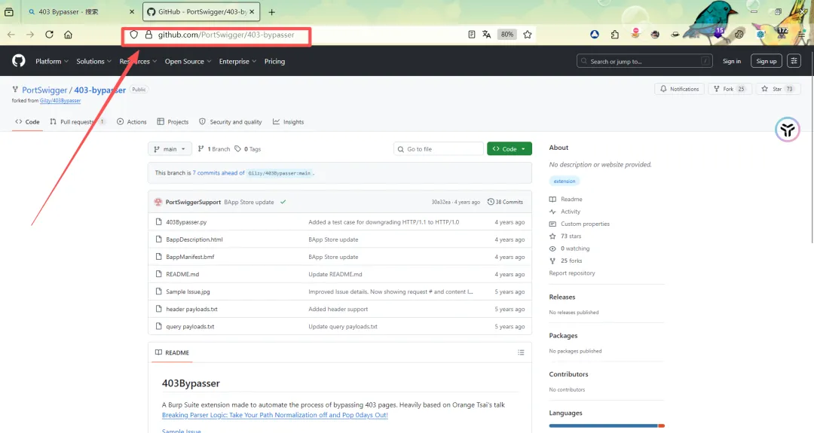
Task: Open the new tab plus button
Action: (x=271, y=12)
